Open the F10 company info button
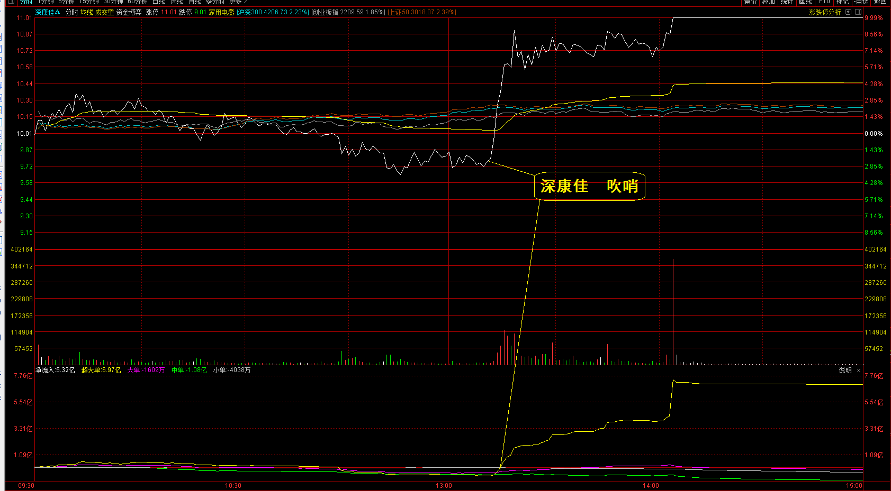Viewport: 891px width, 491px height. click(x=824, y=2)
